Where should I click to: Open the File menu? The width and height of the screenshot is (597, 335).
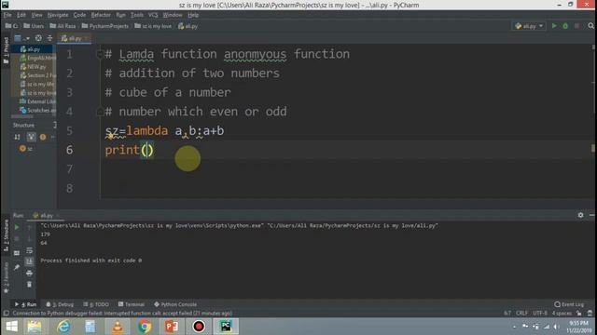[7, 15]
